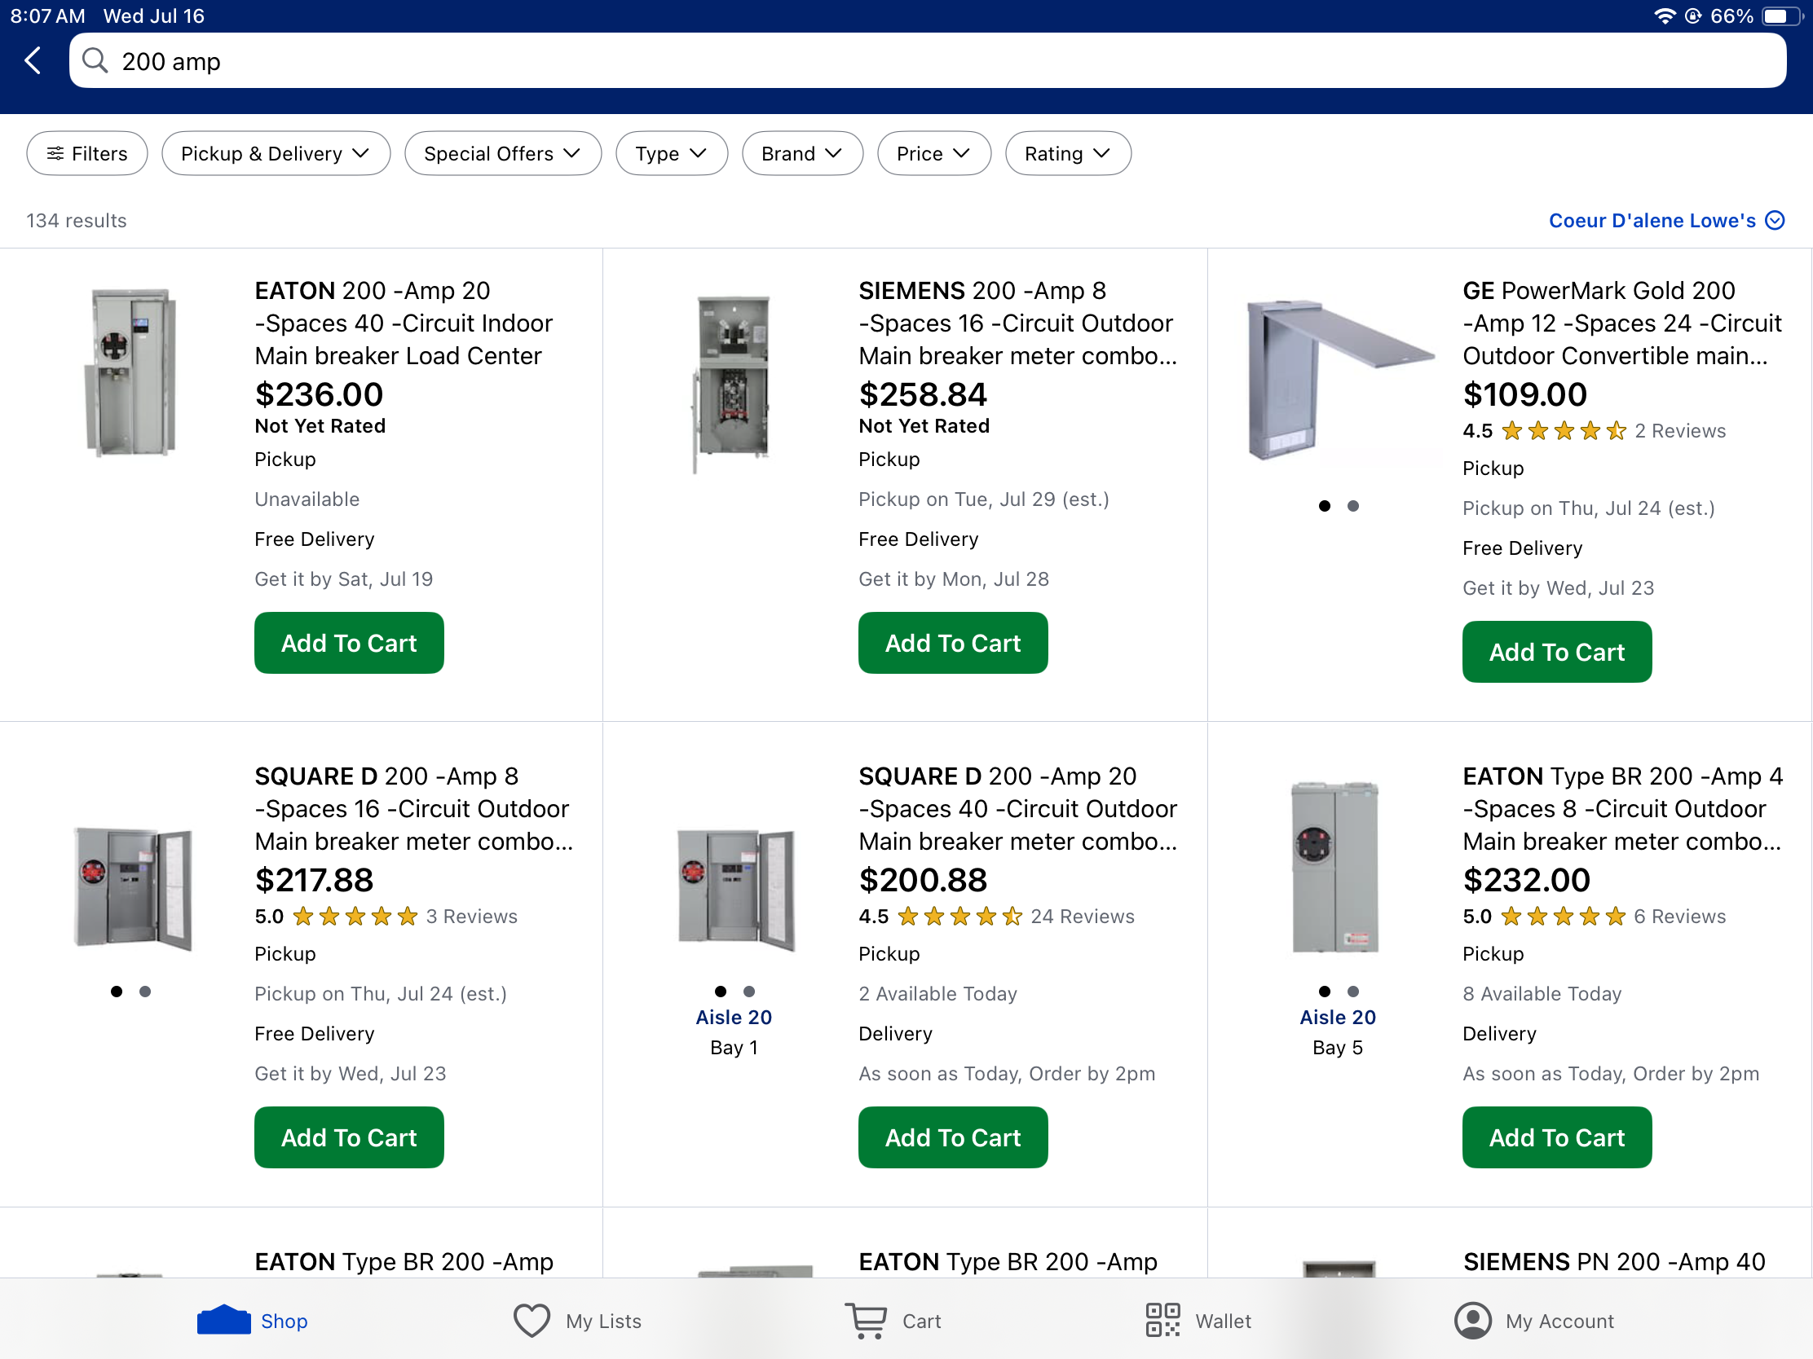1813x1359 pixels.
Task: Tap the 134 results count
Action: click(77, 220)
